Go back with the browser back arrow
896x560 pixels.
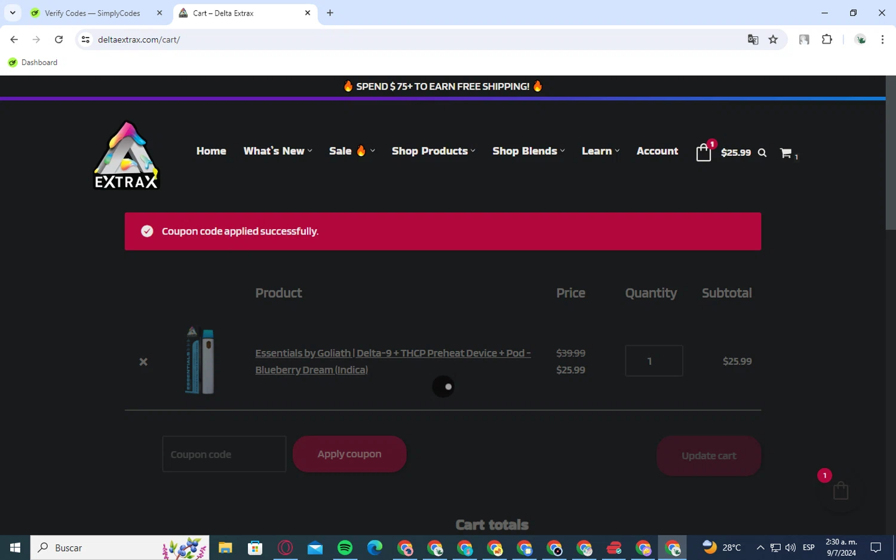14,39
